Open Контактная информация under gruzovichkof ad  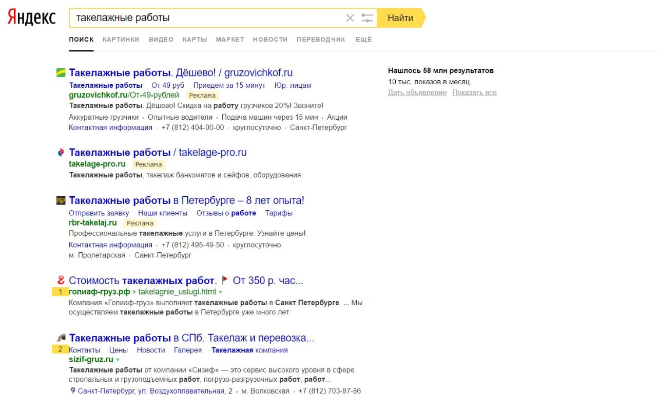(x=110, y=127)
